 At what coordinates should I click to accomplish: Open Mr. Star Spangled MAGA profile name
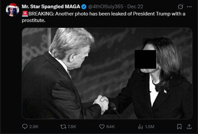tap(51, 7)
